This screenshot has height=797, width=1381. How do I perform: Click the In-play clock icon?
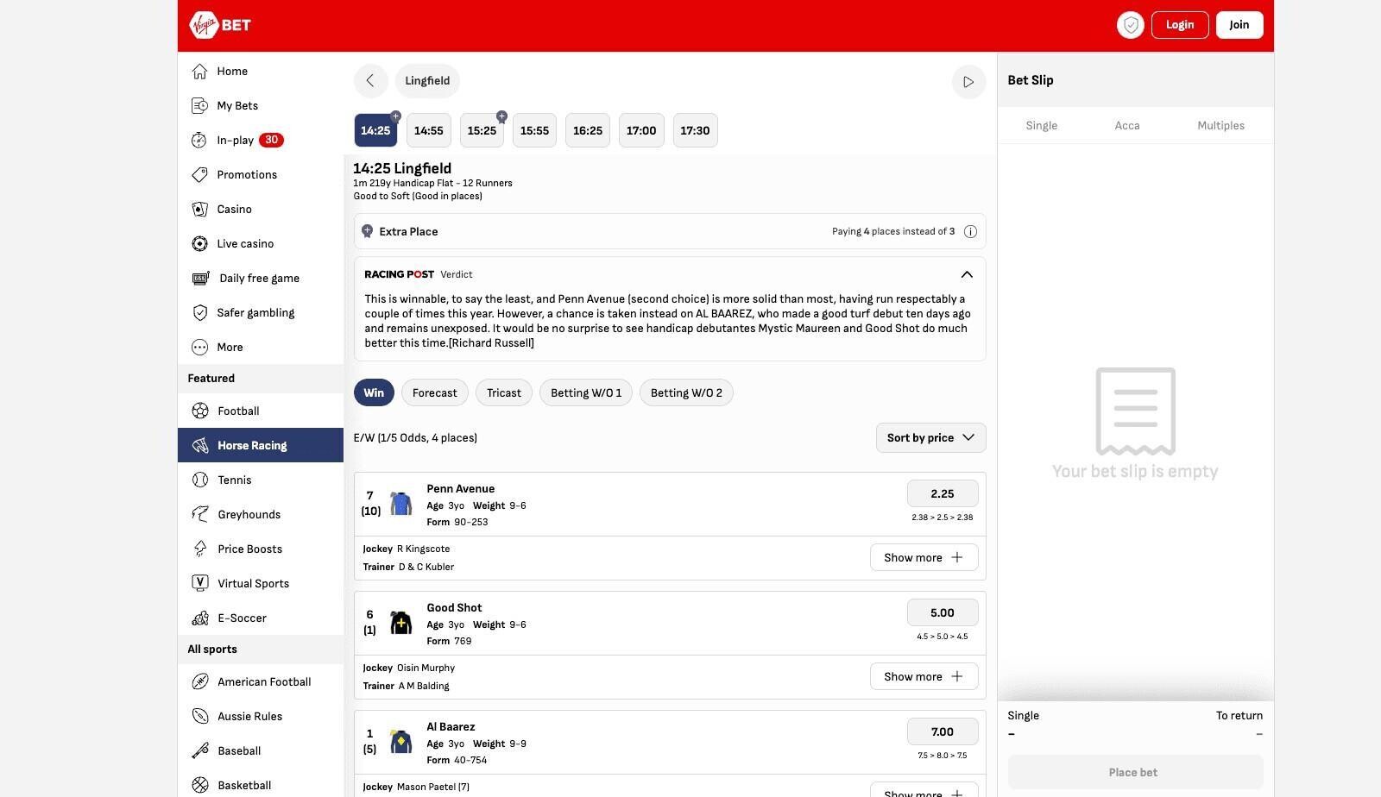click(x=199, y=140)
